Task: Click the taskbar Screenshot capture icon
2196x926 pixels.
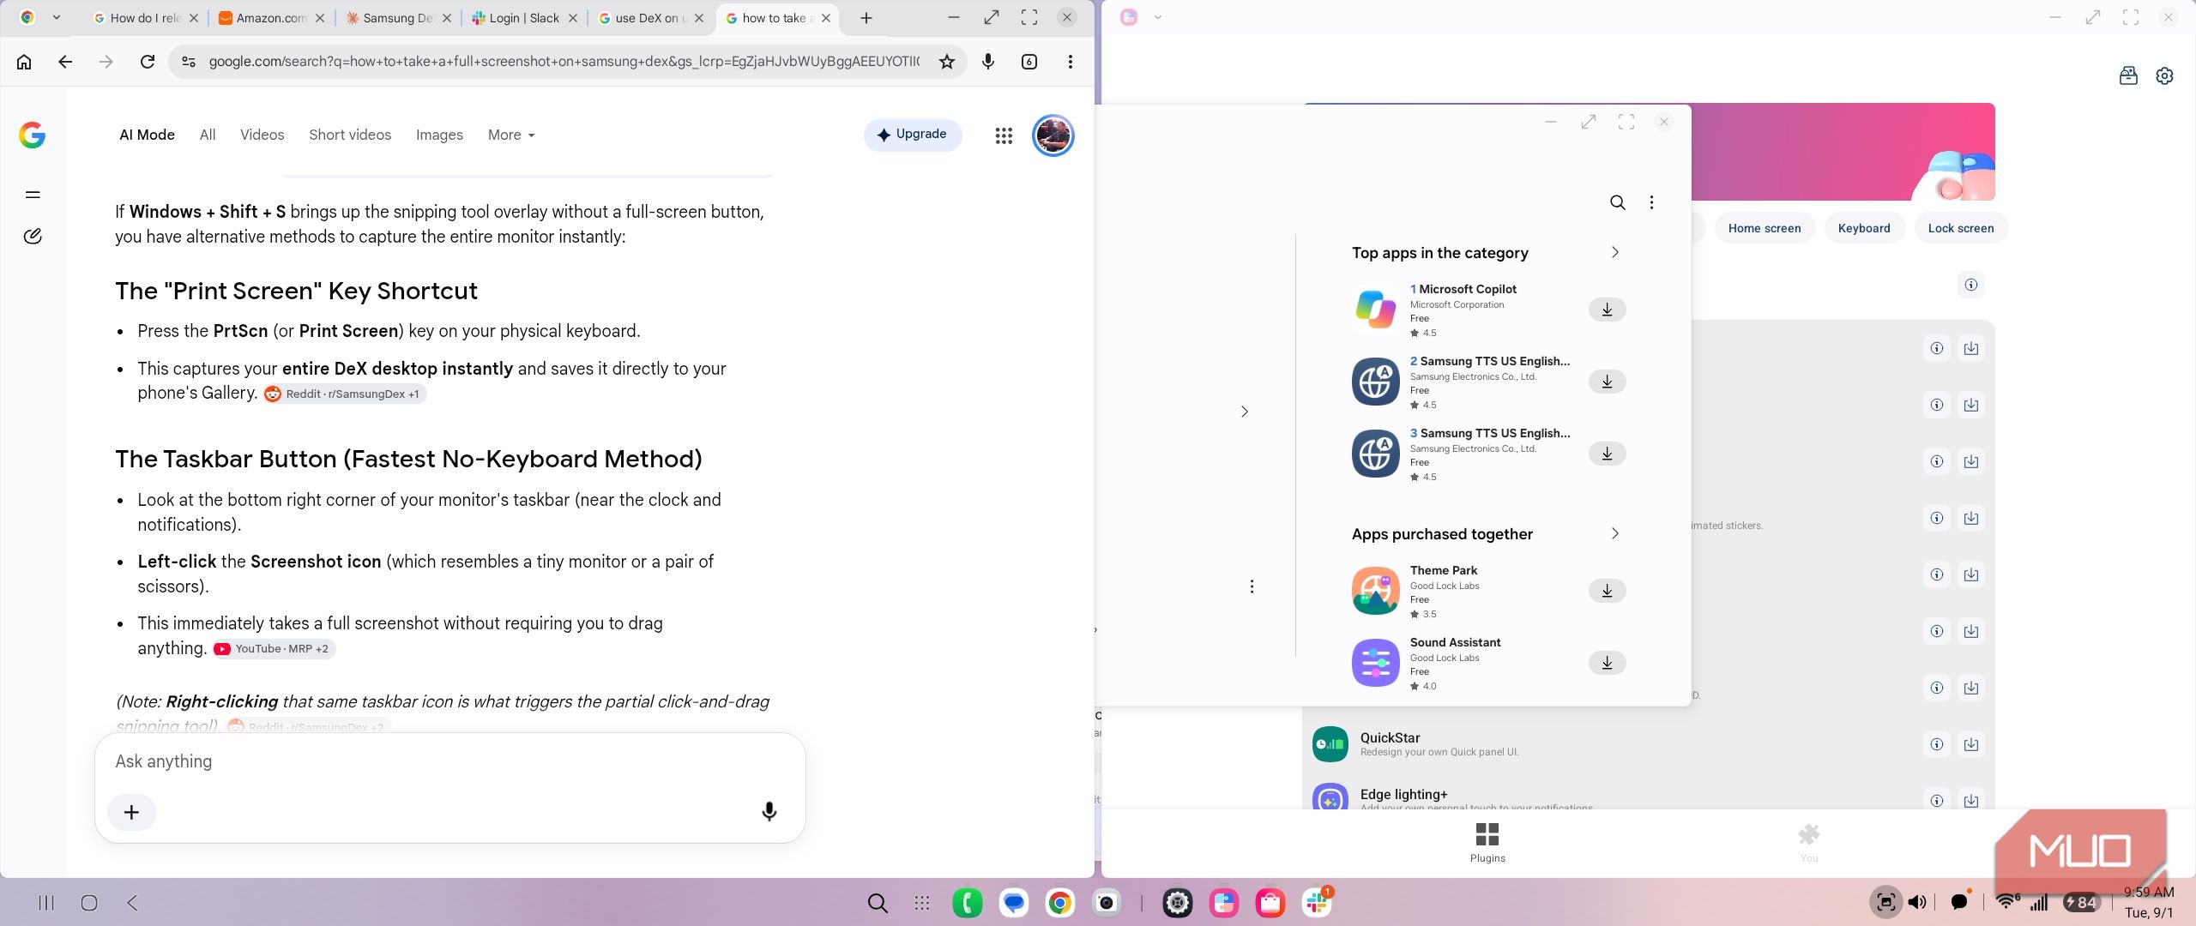Action: coord(1885,902)
